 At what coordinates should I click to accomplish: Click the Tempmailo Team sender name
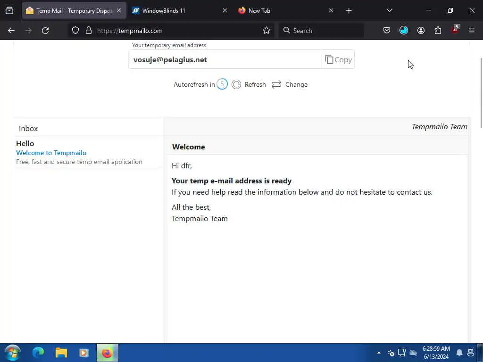tap(440, 126)
